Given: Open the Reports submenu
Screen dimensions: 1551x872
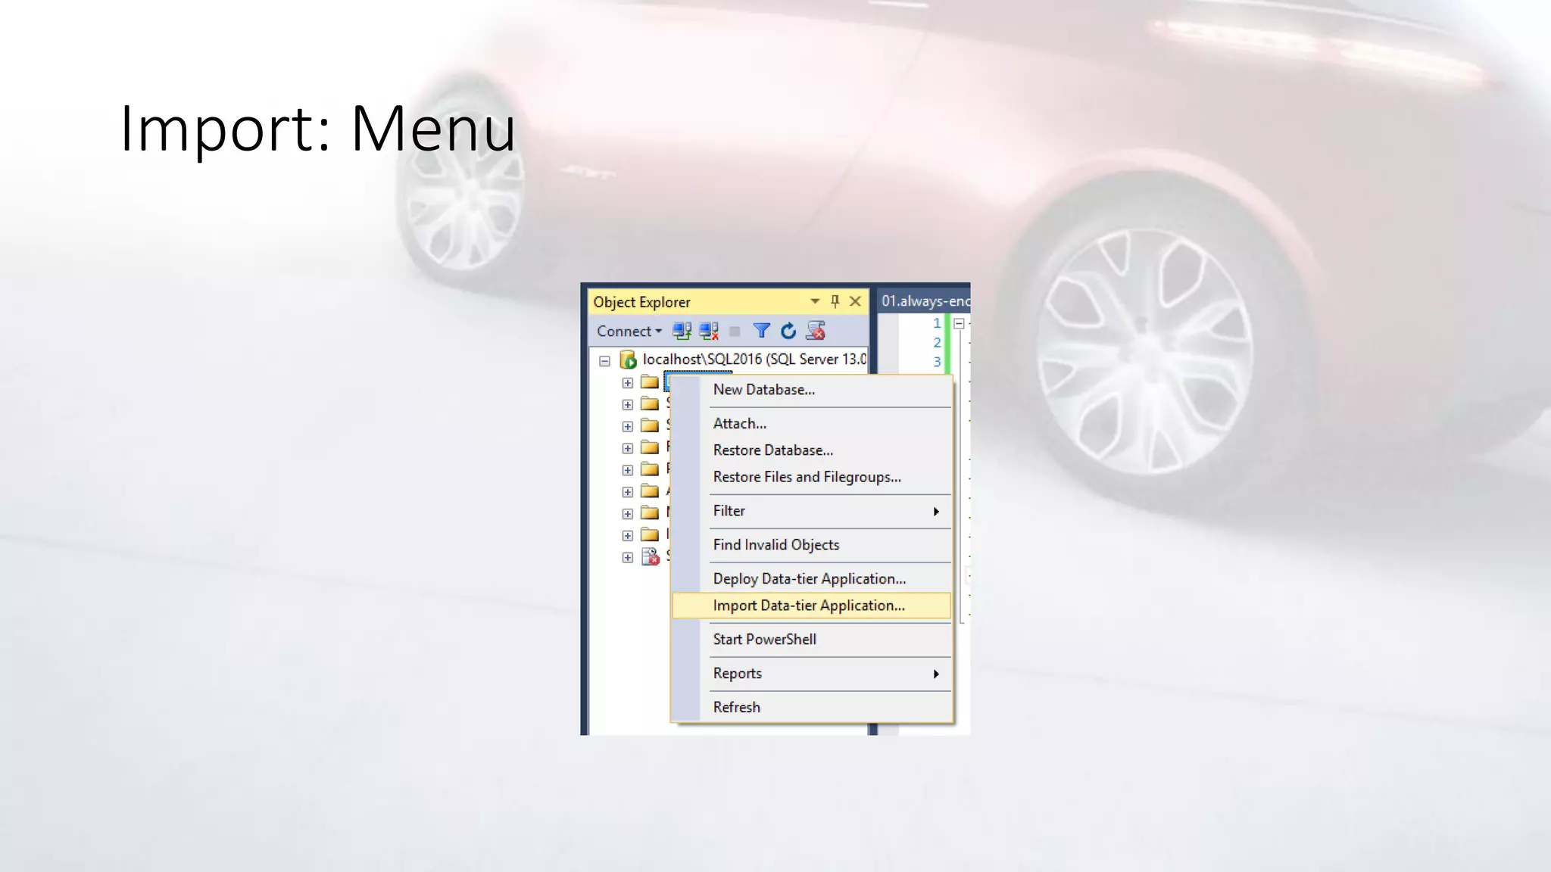Looking at the screenshot, I should (x=812, y=674).
